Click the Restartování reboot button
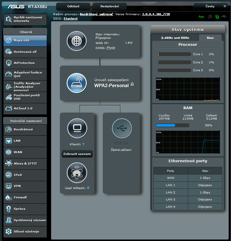The height and width of the screenshot is (241, 231). point(110,6)
